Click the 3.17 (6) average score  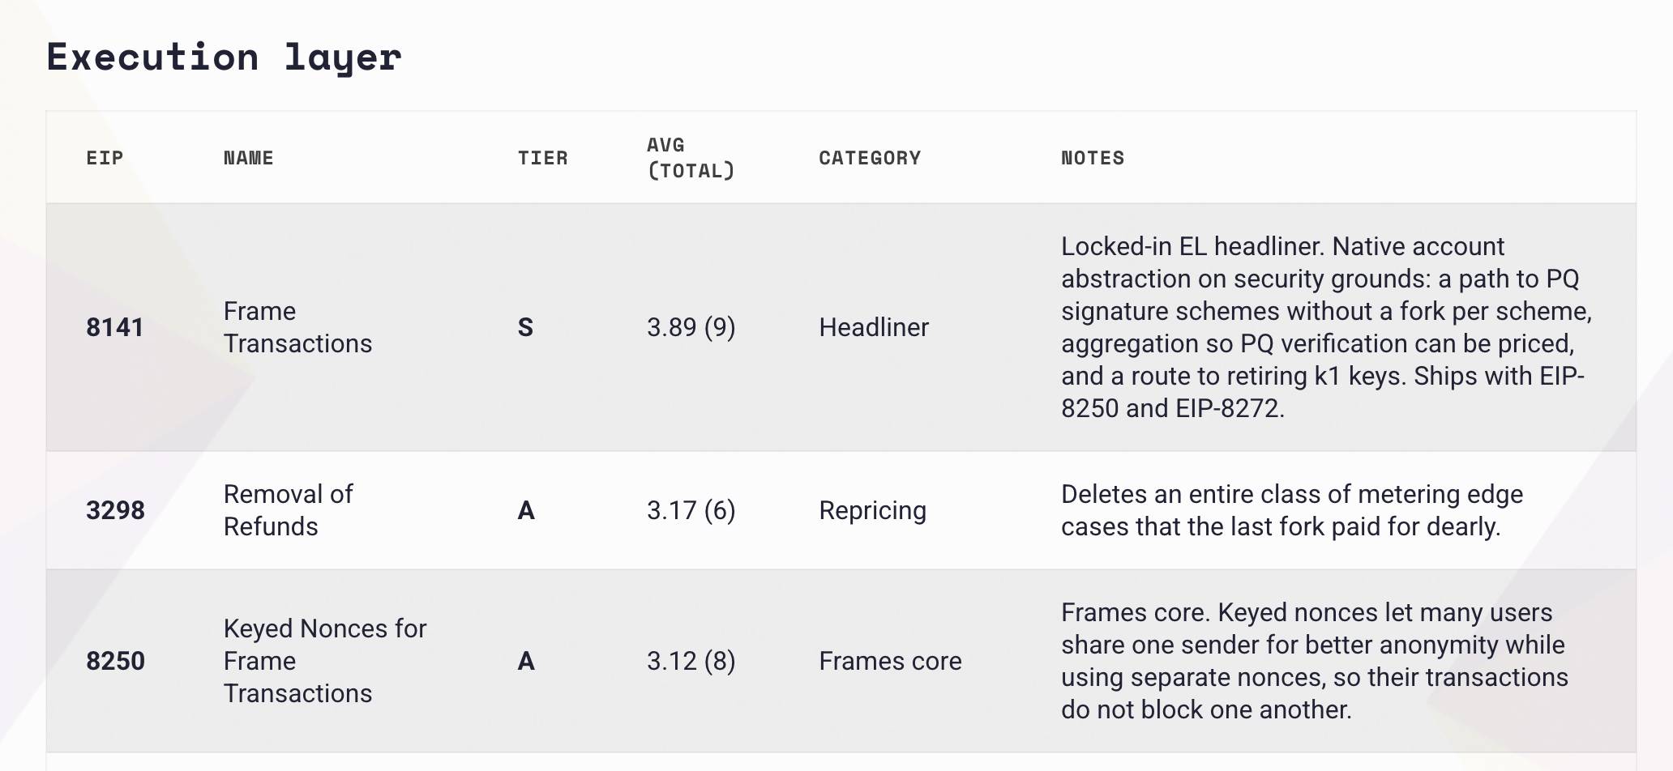[691, 510]
